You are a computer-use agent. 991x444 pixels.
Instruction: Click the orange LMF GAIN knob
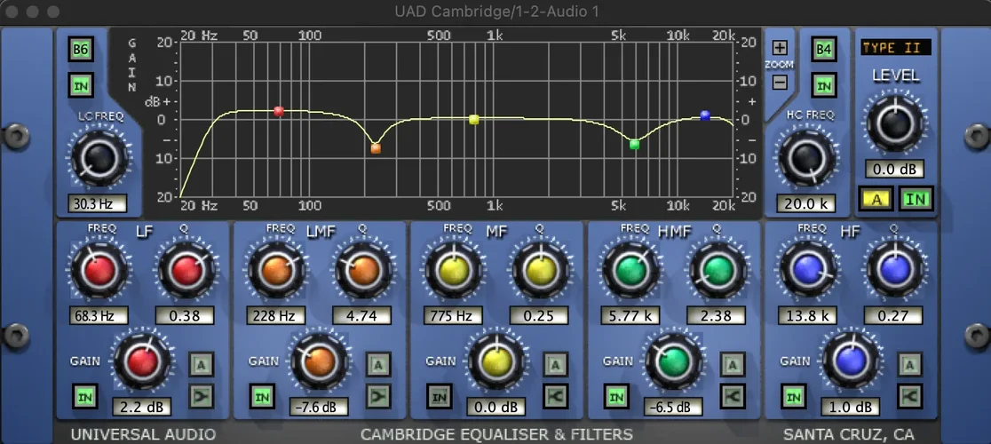(x=319, y=362)
